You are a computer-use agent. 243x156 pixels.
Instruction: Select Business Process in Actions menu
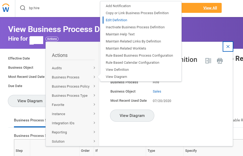coord(66,77)
